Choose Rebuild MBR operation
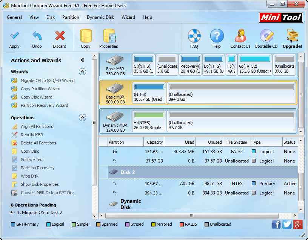 tap(32, 135)
